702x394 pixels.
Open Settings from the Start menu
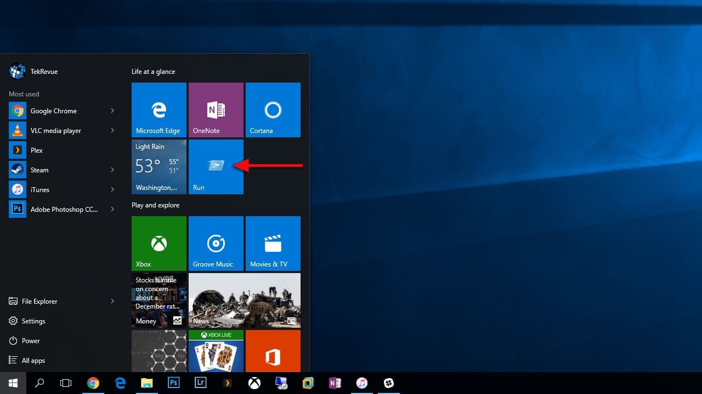pyautogui.click(x=33, y=321)
